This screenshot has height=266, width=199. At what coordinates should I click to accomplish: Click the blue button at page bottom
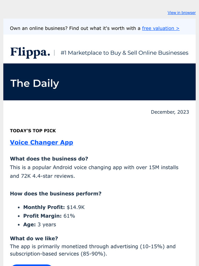pyautogui.click(x=32, y=265)
